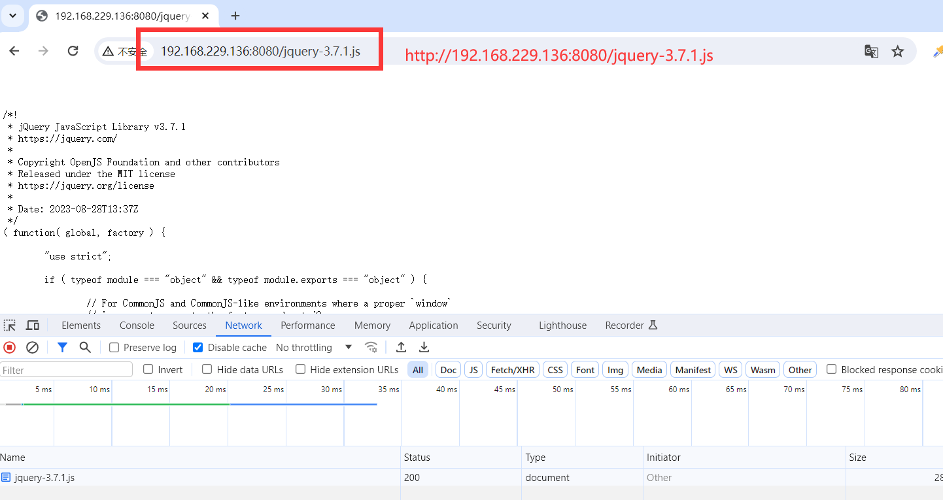Select the jquery-3.7.1.js request row

(472, 477)
